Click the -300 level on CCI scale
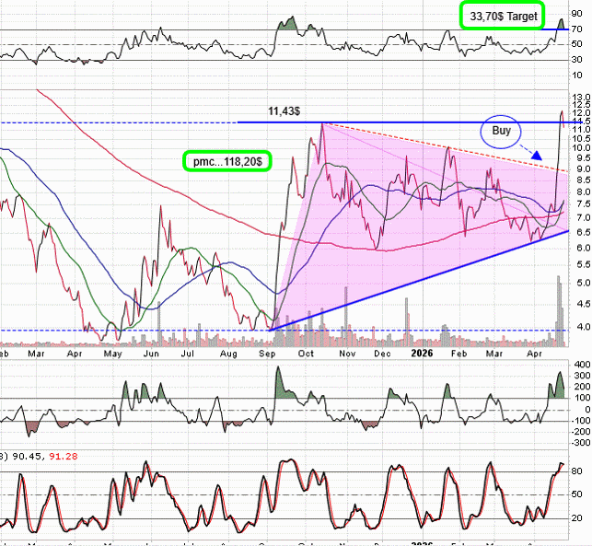592x546 pixels. (581, 443)
